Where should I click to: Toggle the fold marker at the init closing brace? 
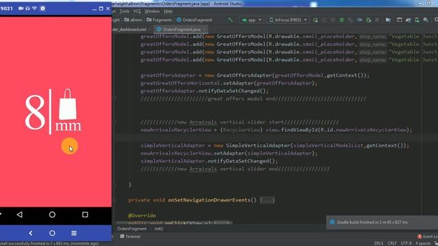pos(114,184)
